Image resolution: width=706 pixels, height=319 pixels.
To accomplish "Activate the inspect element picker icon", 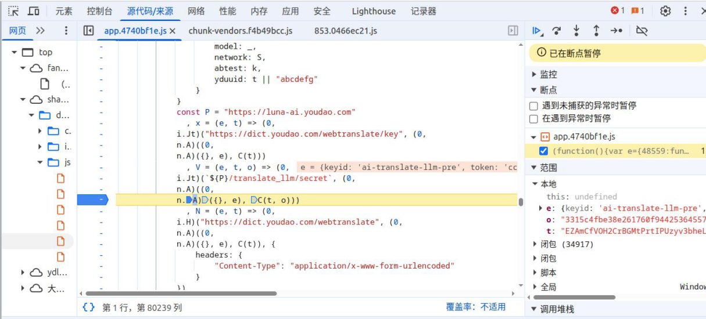I will point(13,11).
